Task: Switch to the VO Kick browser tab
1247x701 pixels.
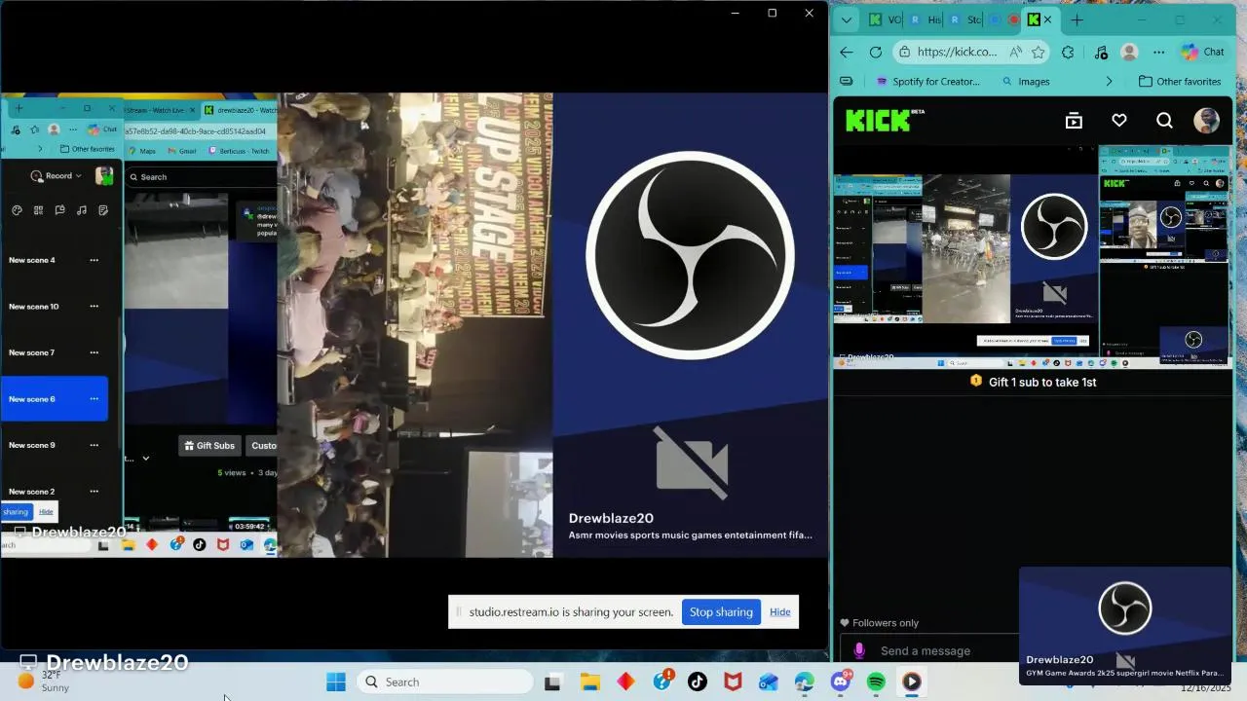Action: (x=885, y=19)
